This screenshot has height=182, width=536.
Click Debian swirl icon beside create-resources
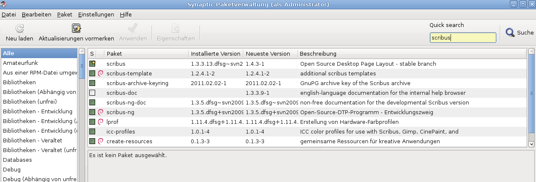[x=101, y=141]
